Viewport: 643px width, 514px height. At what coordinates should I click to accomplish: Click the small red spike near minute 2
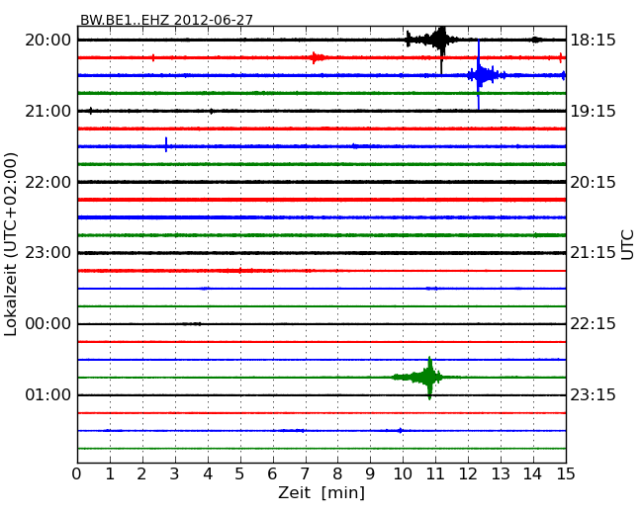click(x=153, y=57)
